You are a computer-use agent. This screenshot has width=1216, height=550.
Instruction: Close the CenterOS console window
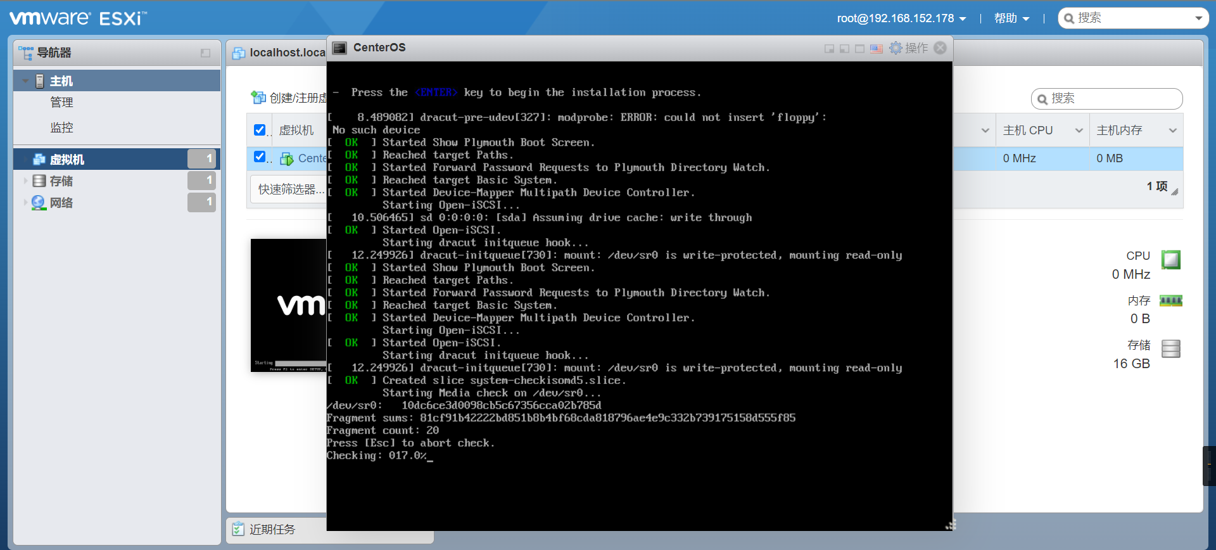pyautogui.click(x=940, y=48)
